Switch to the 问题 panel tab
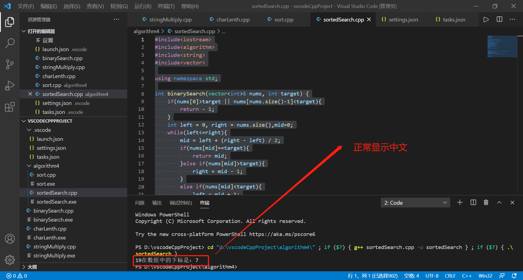Screen dimensions: 523x280 [x=140, y=203]
